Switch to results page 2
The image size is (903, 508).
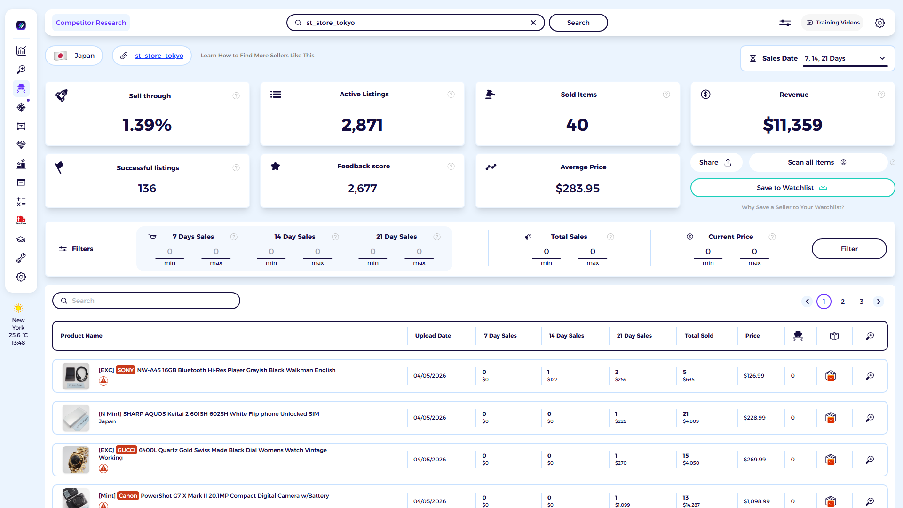[x=843, y=302]
